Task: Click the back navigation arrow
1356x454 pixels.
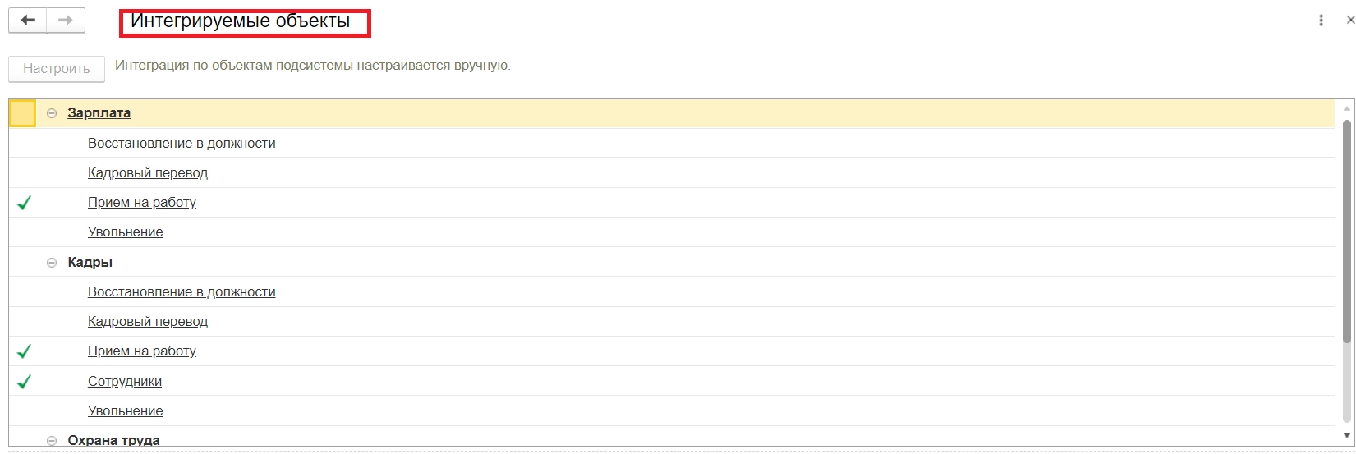Action: [x=28, y=21]
